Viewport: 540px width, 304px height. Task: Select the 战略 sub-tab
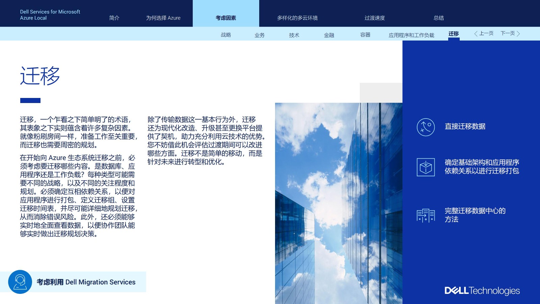(226, 35)
